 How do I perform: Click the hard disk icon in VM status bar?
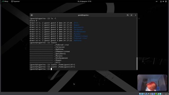coord(140,94)
